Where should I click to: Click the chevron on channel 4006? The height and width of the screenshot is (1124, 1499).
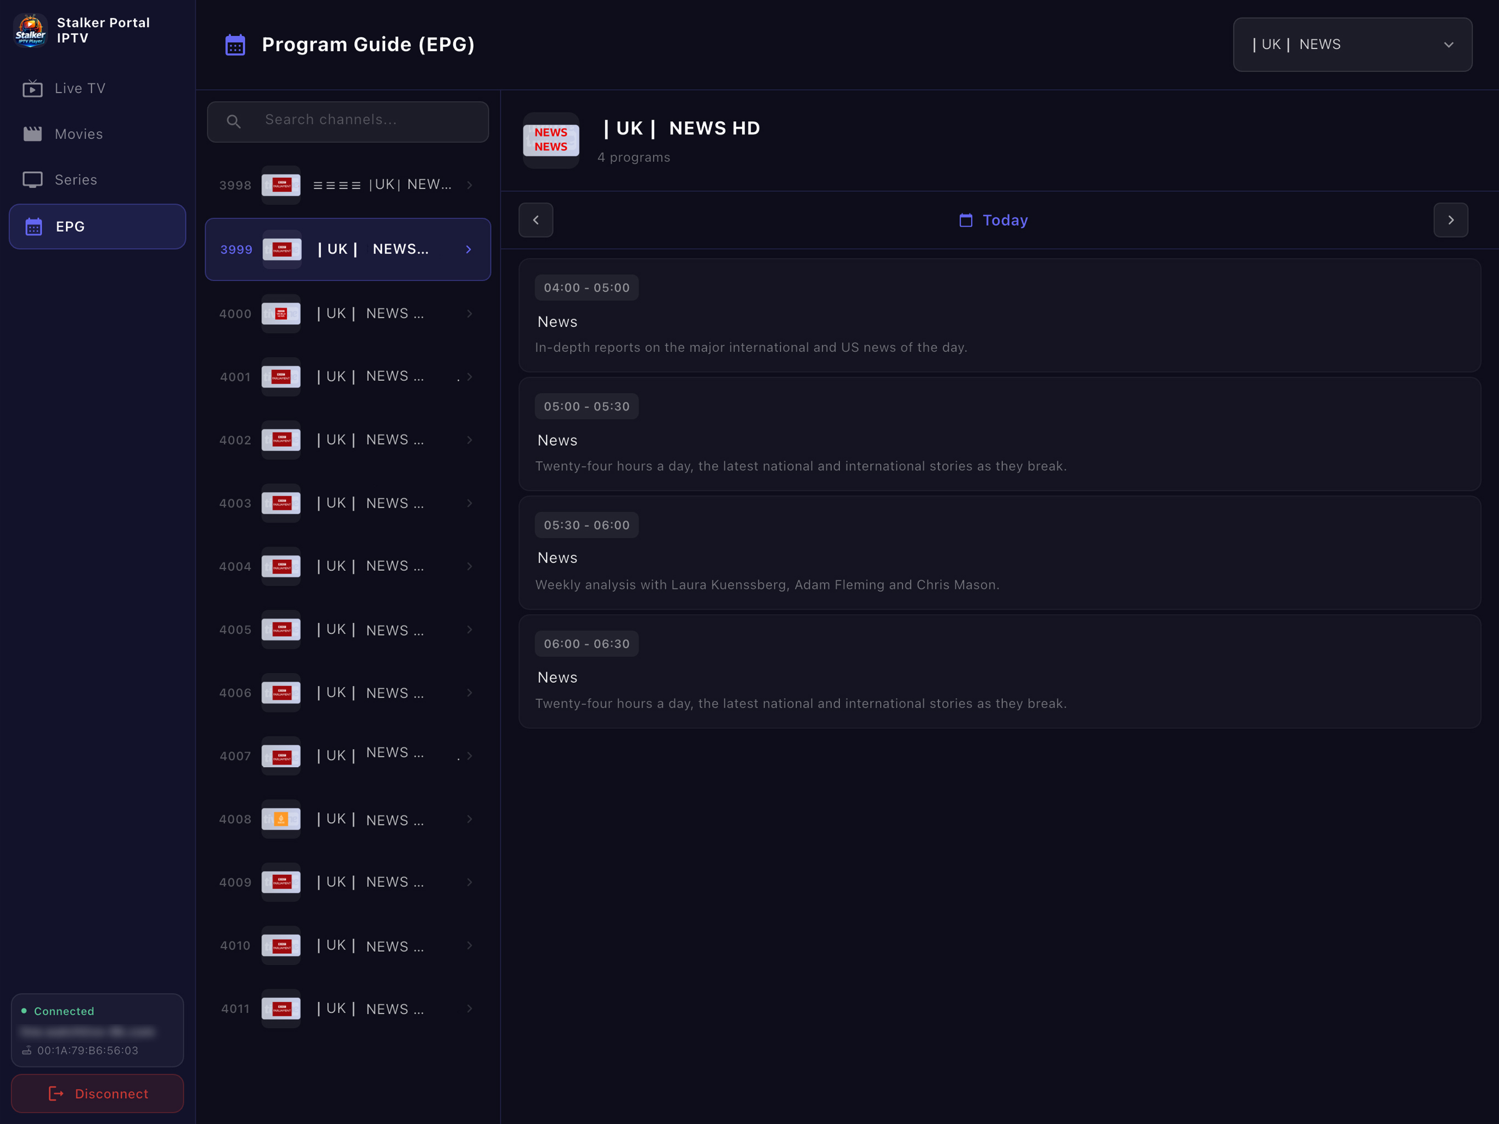coord(470,693)
